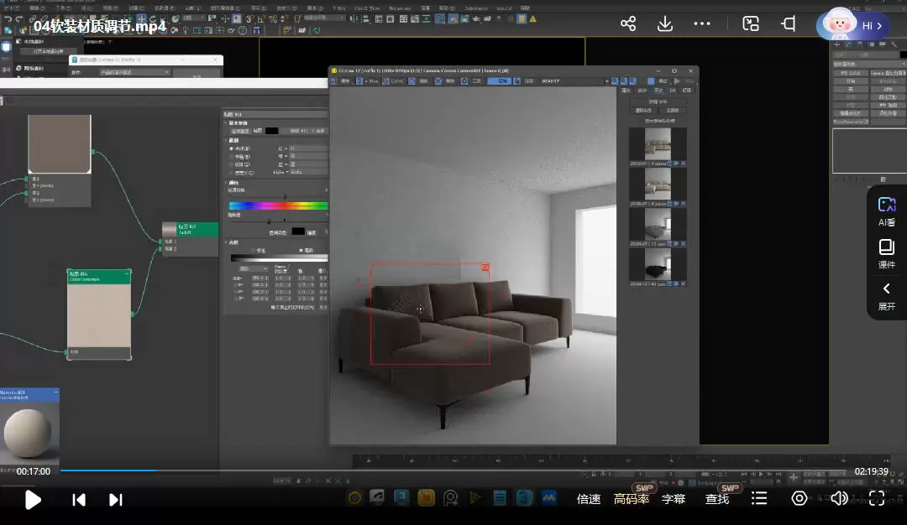Click the video progress bar
This screenshot has height=525, width=907.
pyautogui.click(x=453, y=470)
